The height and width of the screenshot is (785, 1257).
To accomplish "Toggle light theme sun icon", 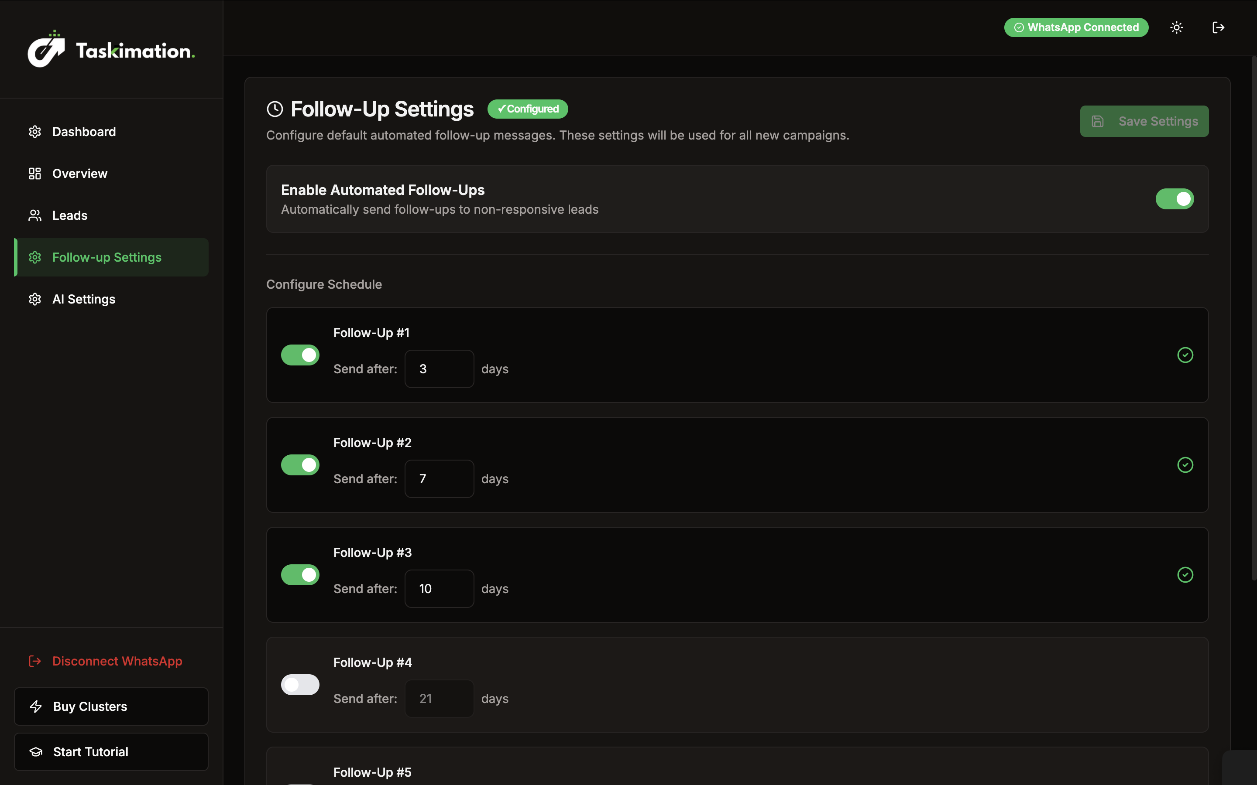I will point(1177,27).
